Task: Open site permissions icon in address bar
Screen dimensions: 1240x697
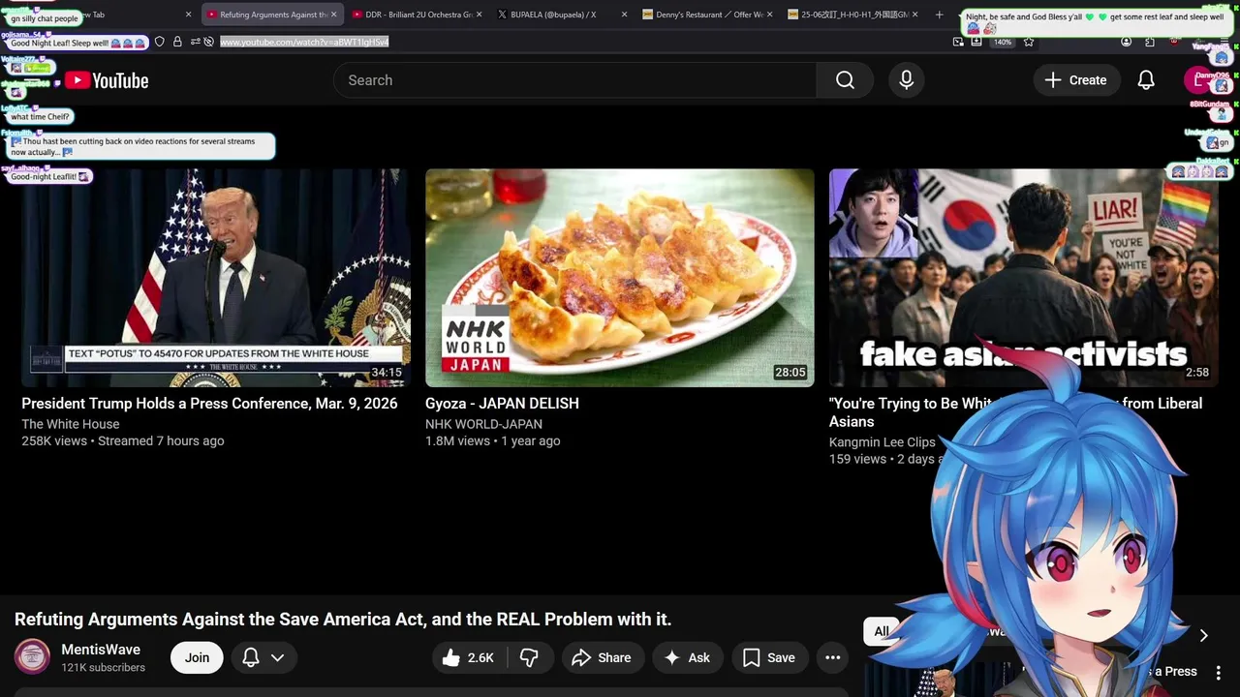Action: 195,42
